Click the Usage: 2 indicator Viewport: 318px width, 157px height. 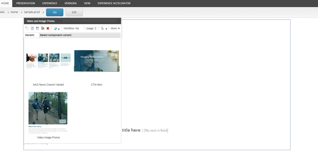91,28
